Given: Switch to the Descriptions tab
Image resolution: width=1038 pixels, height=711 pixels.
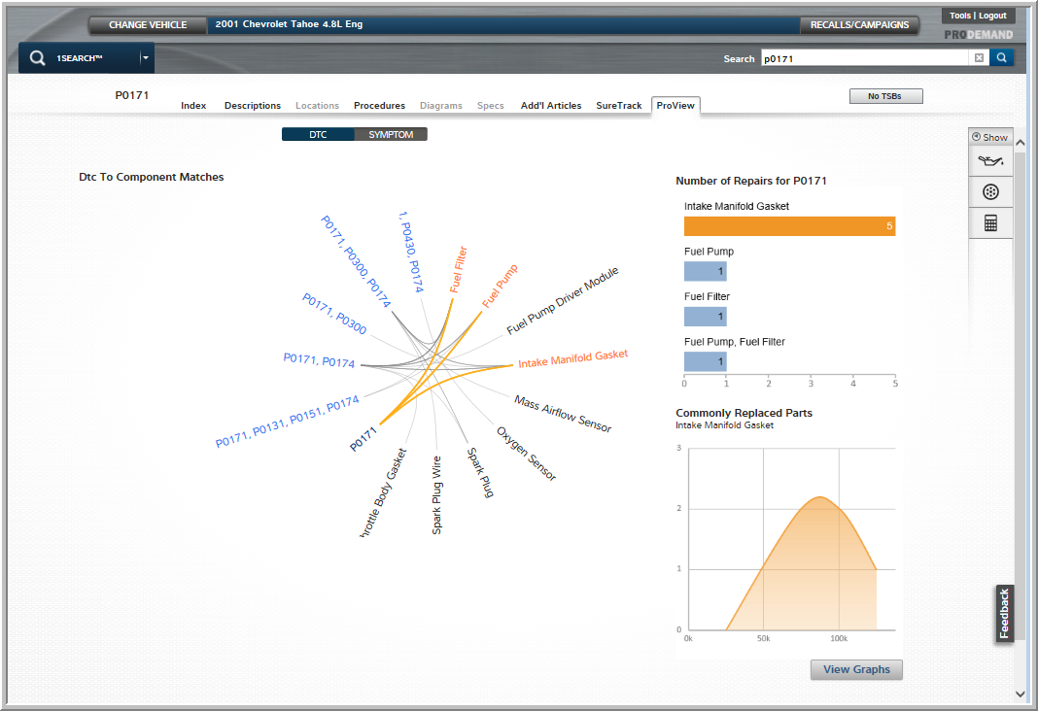Looking at the screenshot, I should 253,105.
